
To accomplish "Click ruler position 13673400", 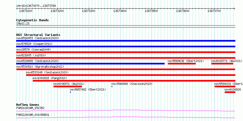I will point(120,11).
